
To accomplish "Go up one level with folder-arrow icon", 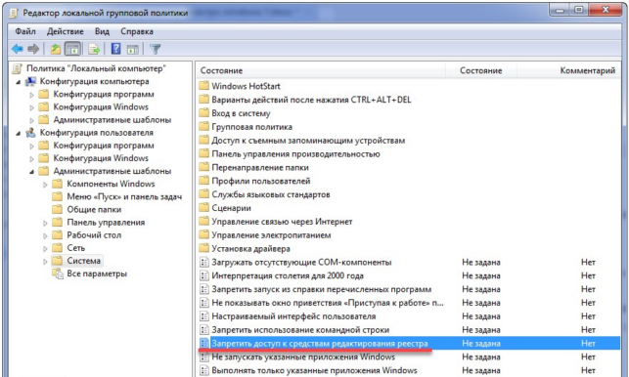I will point(56,49).
